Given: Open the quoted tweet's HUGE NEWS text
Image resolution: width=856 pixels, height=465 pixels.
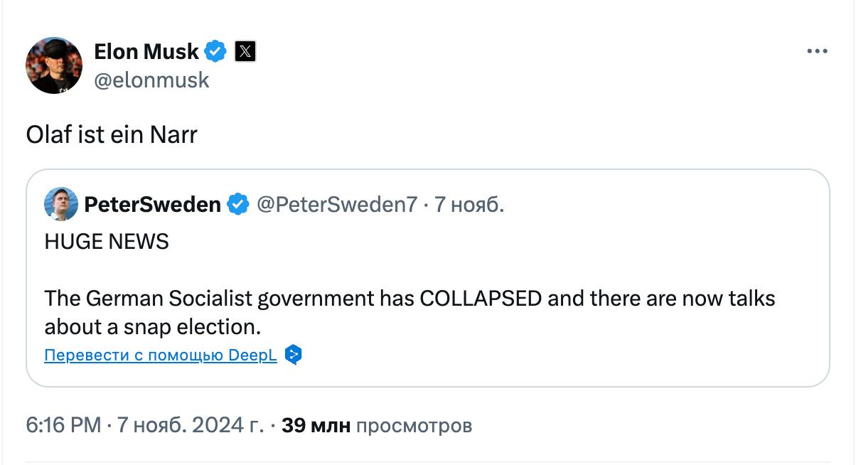Looking at the screenshot, I should point(107,242).
